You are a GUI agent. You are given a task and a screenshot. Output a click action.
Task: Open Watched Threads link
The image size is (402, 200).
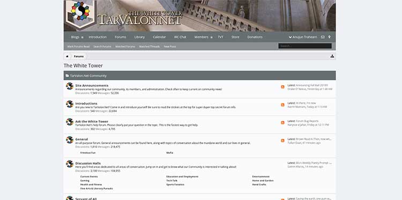click(x=150, y=47)
